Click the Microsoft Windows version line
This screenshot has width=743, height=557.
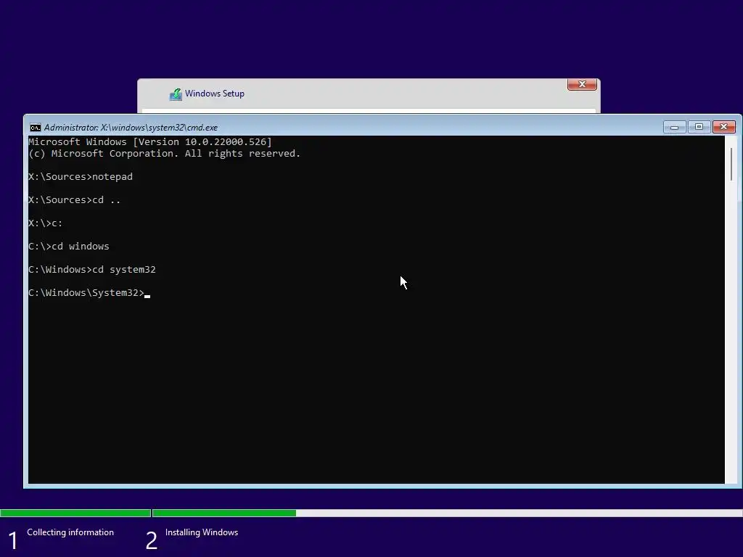click(x=150, y=141)
